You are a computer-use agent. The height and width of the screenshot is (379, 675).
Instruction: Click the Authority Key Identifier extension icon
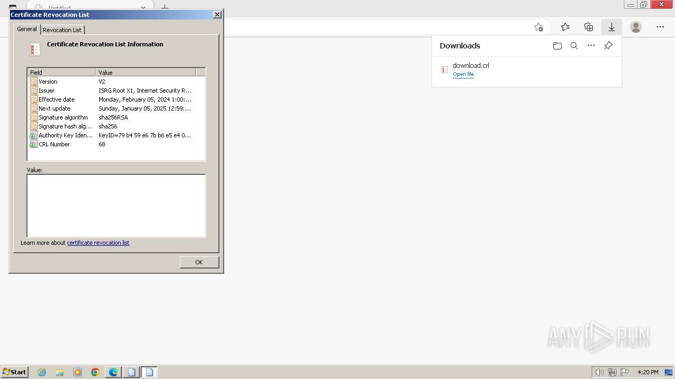click(x=34, y=135)
